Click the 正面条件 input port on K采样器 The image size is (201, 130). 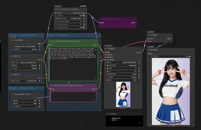coord(105,55)
